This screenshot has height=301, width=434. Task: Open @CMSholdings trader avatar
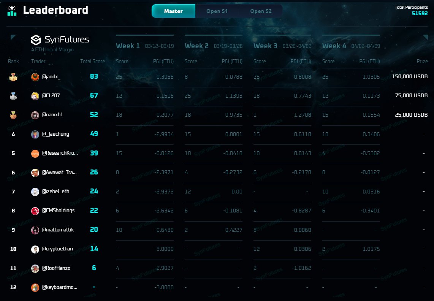(35, 211)
